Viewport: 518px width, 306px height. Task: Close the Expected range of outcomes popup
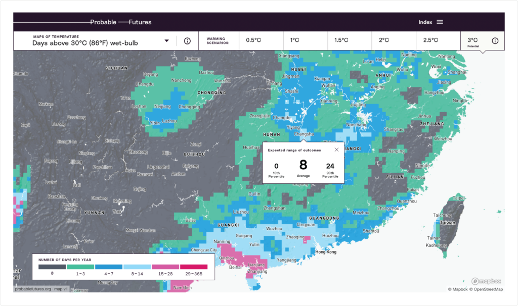[x=336, y=149]
